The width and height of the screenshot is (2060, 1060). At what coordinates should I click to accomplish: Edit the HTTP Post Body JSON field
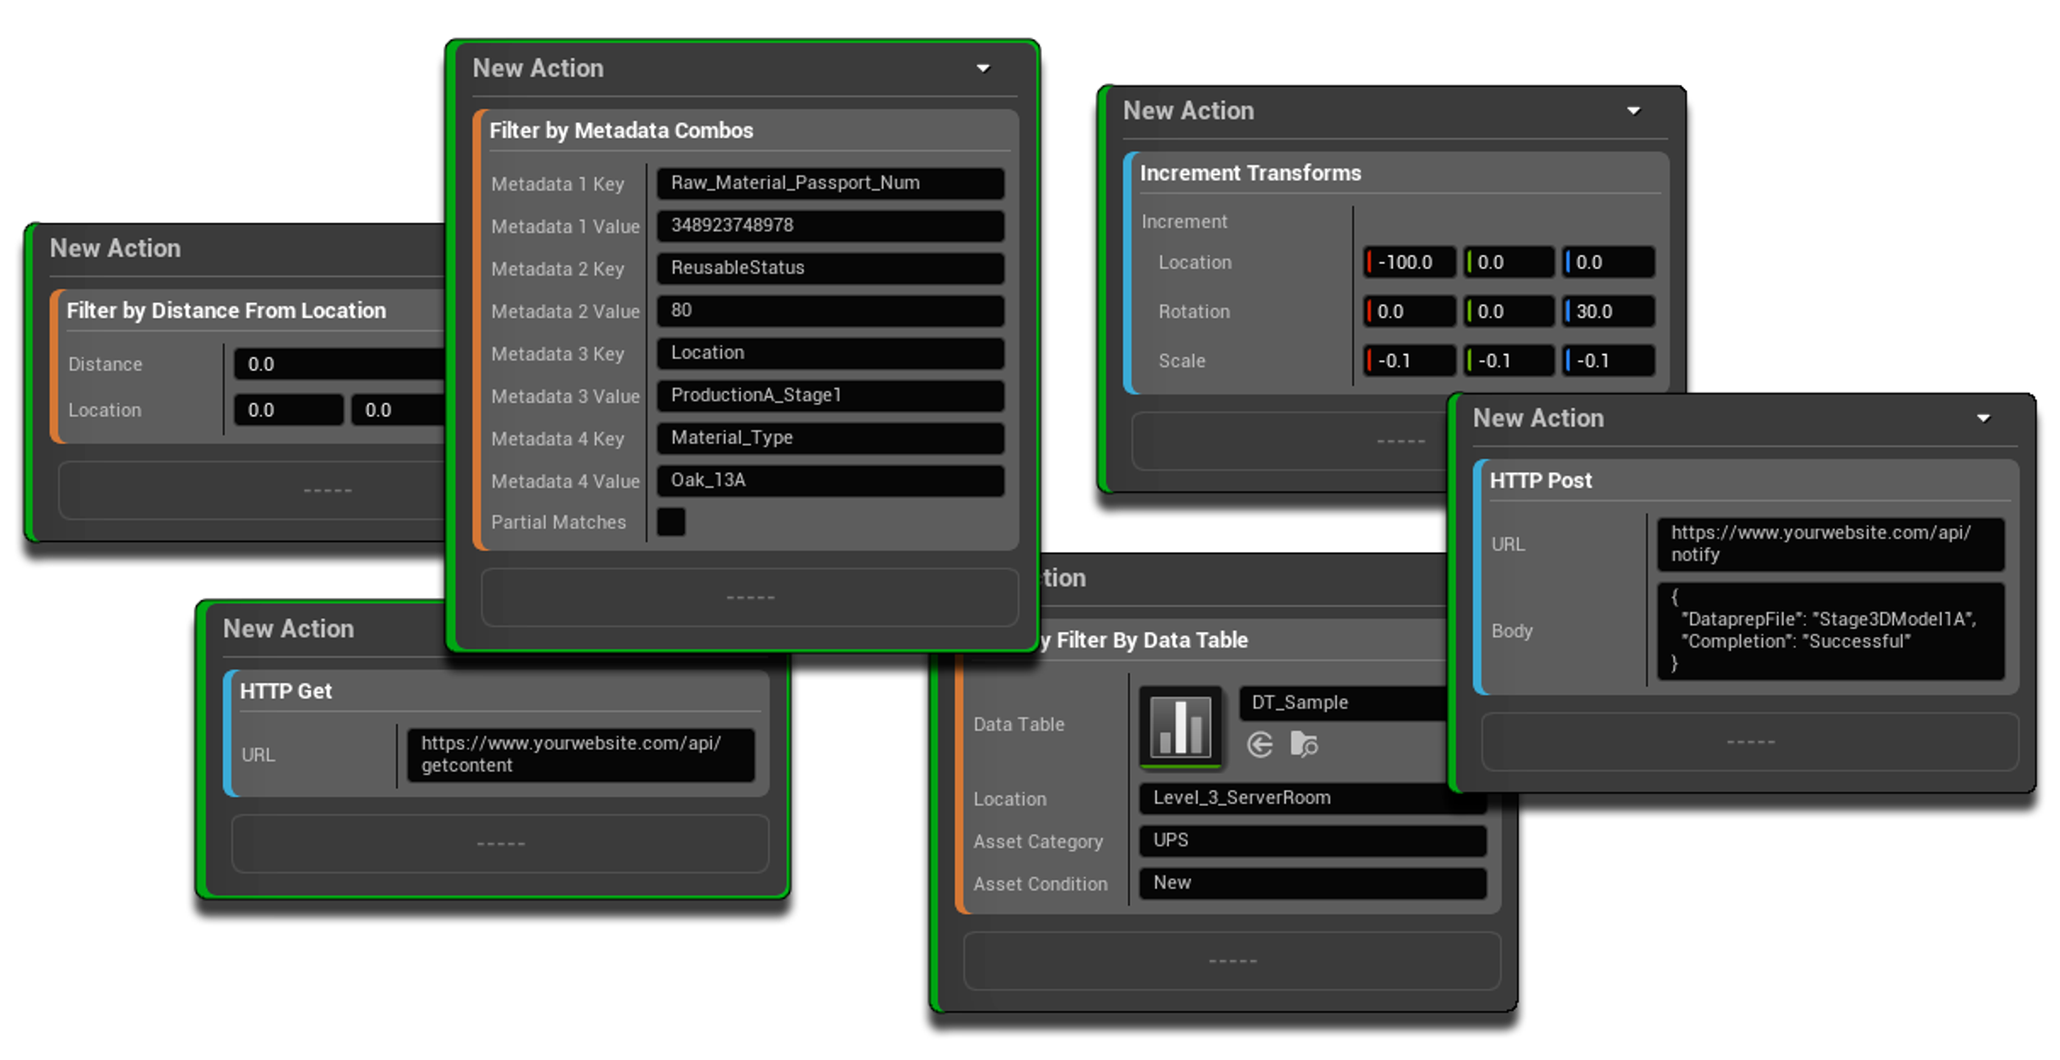(x=1830, y=630)
